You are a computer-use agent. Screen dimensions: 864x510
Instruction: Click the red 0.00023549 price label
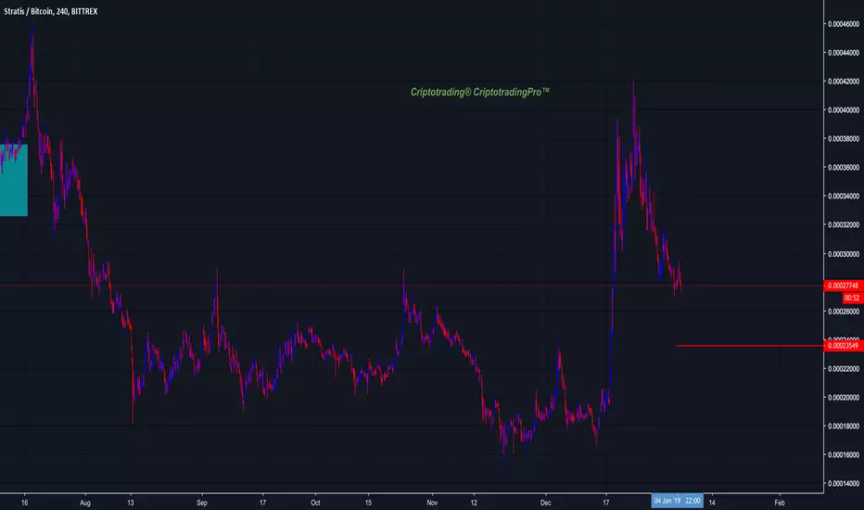pyautogui.click(x=844, y=346)
